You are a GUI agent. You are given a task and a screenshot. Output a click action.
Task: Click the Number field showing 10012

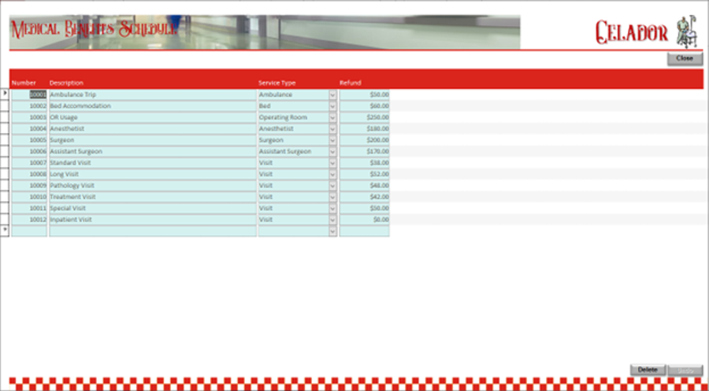(x=29, y=219)
